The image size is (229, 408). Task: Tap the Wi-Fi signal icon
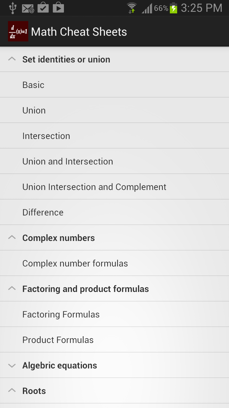[131, 8]
